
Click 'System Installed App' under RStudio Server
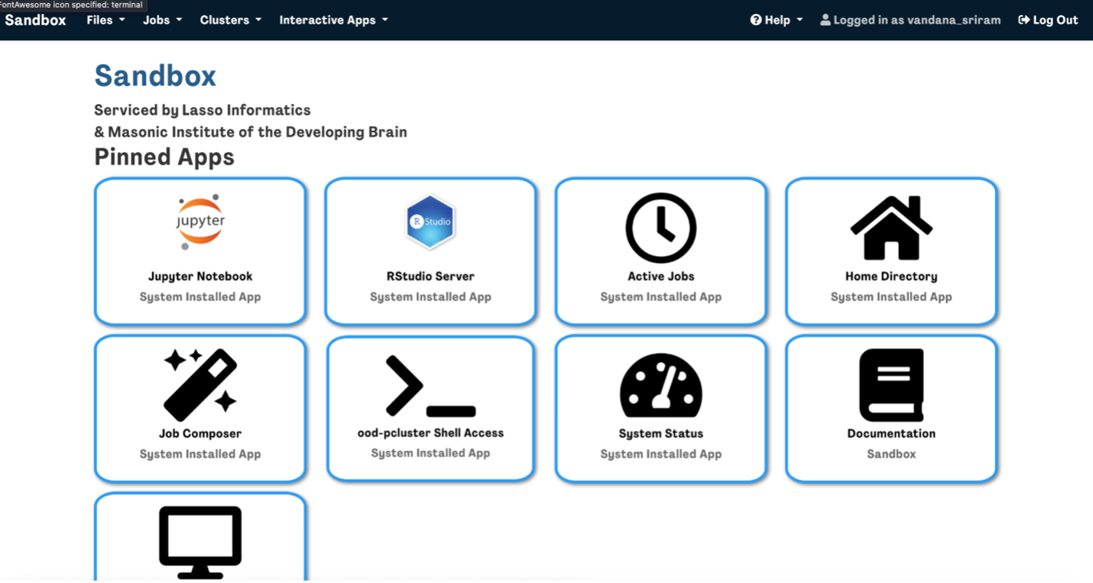point(430,297)
